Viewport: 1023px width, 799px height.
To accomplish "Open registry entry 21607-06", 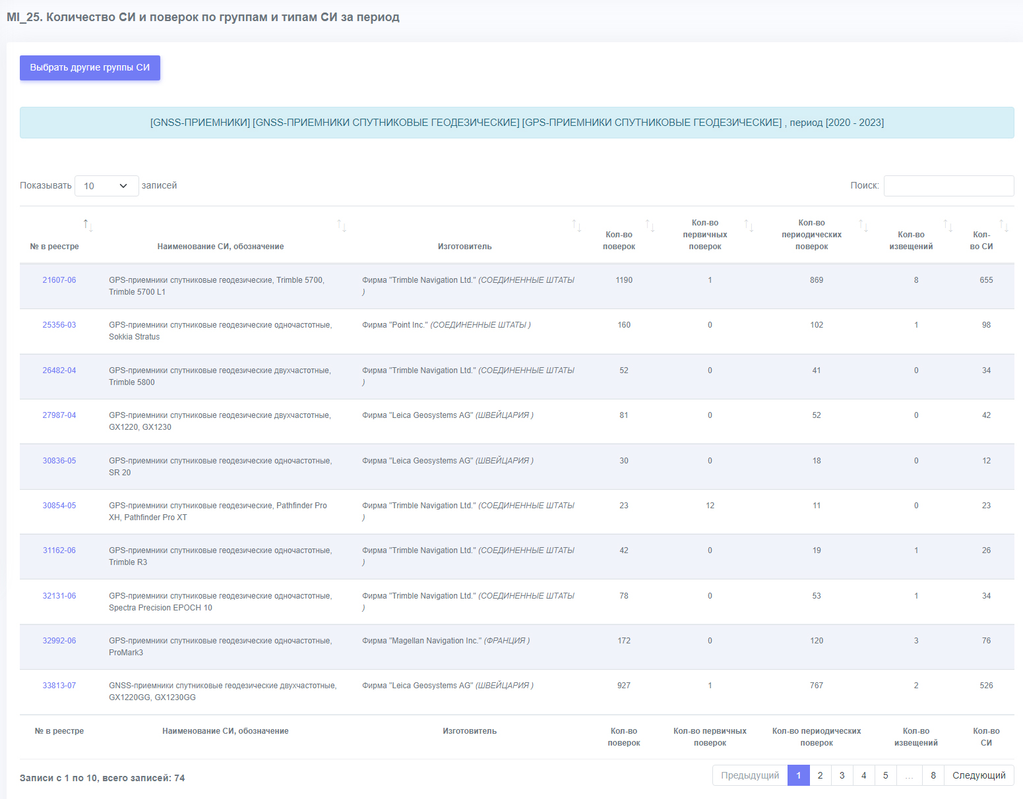I will coord(59,280).
